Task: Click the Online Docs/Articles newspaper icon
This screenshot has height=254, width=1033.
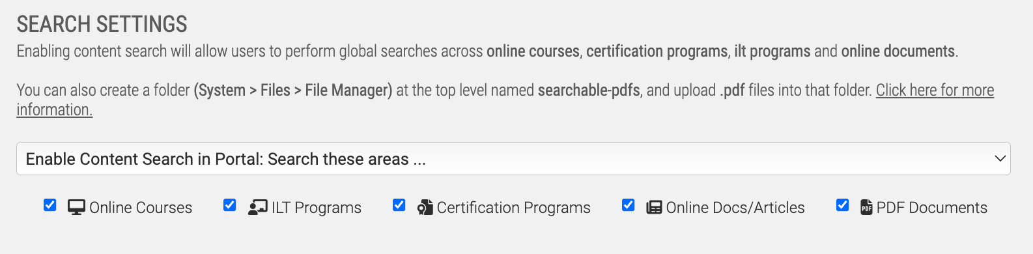Action: [654, 208]
